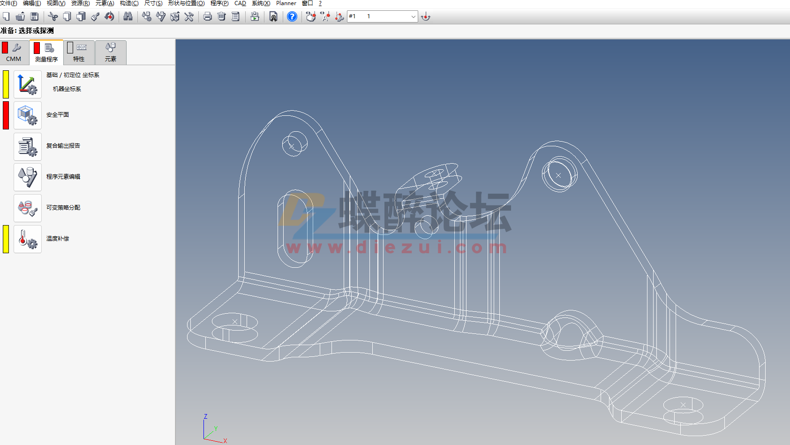Screen dimensions: 790x445
Task: Open 程序元素编辑 program element editor
Action: tap(27, 177)
